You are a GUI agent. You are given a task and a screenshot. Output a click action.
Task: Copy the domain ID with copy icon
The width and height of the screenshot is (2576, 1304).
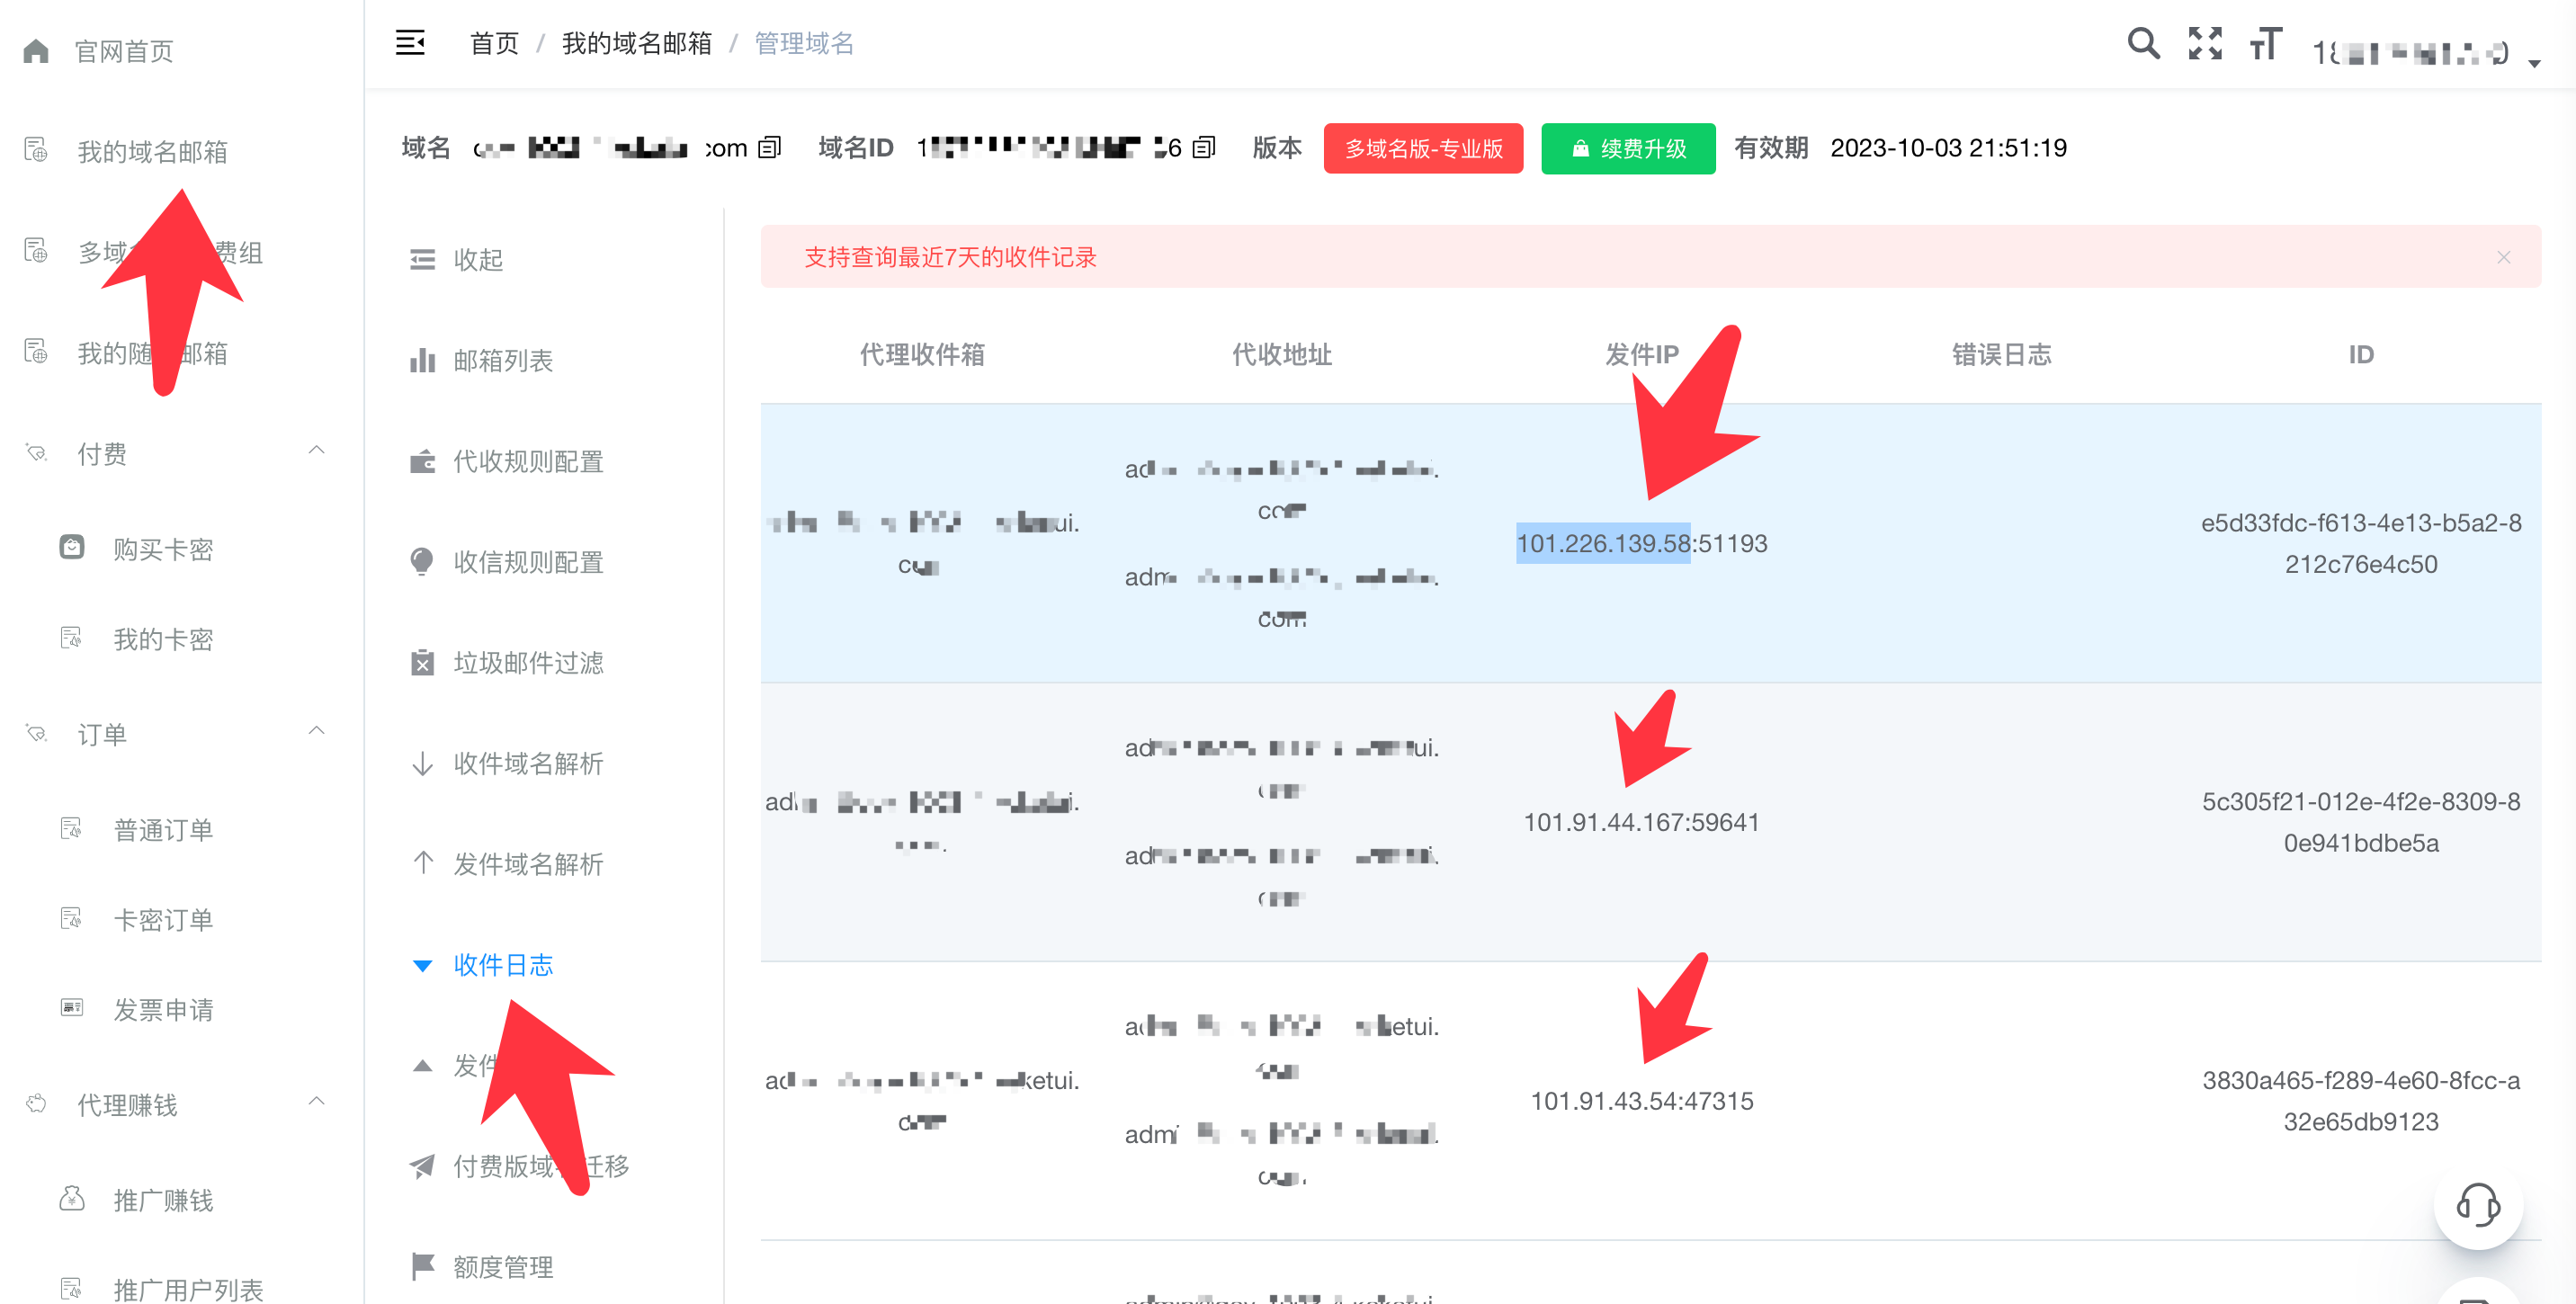pos(1204,148)
